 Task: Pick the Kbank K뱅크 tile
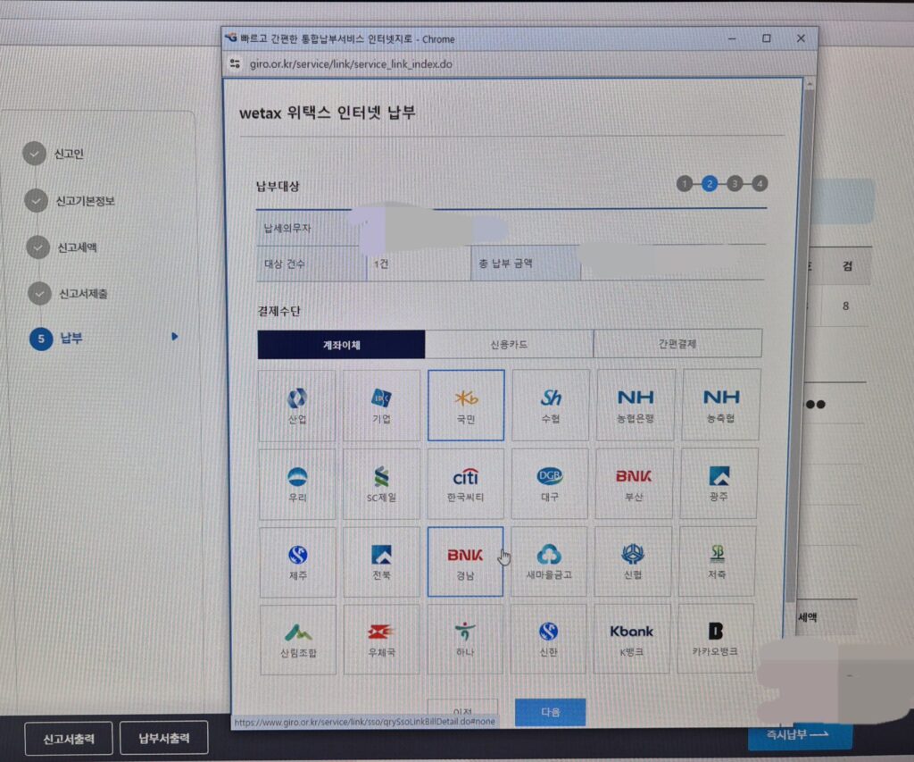click(632, 639)
